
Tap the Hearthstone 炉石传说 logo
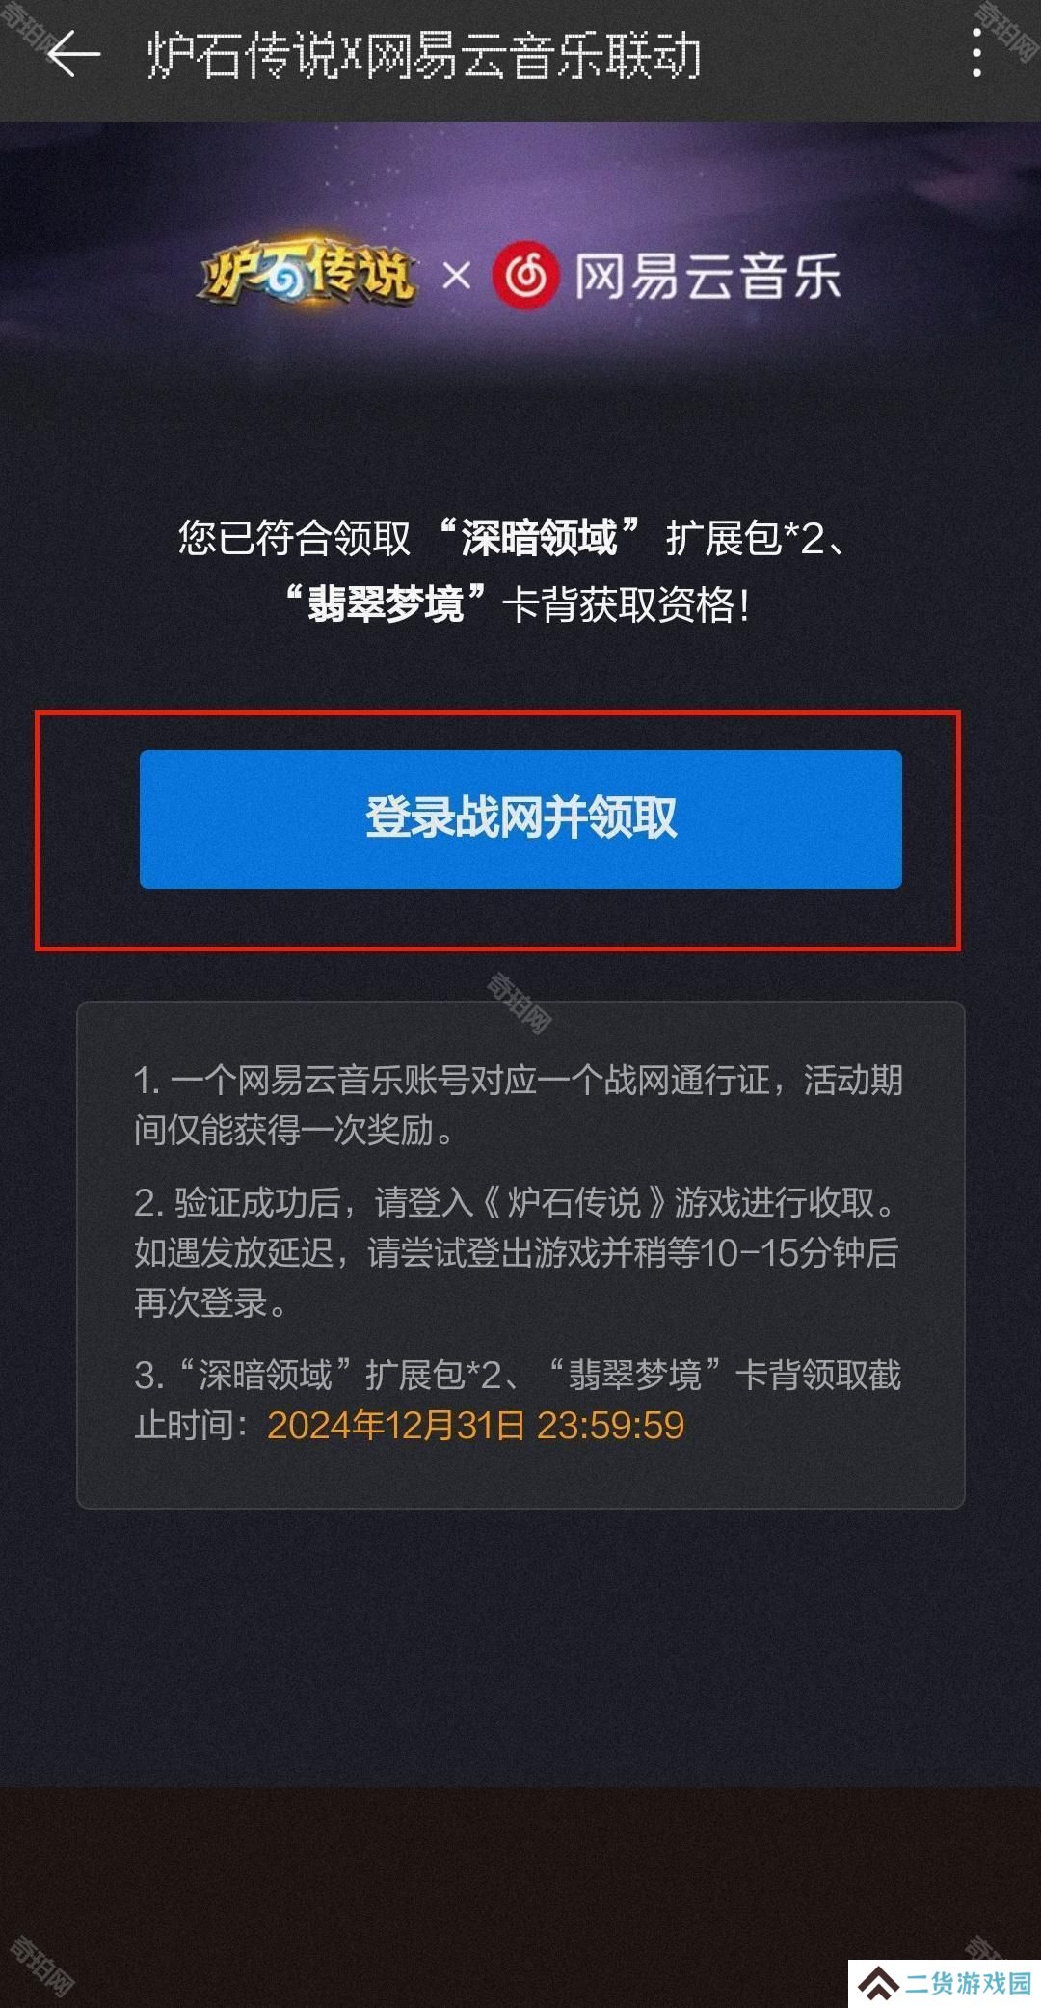(307, 273)
